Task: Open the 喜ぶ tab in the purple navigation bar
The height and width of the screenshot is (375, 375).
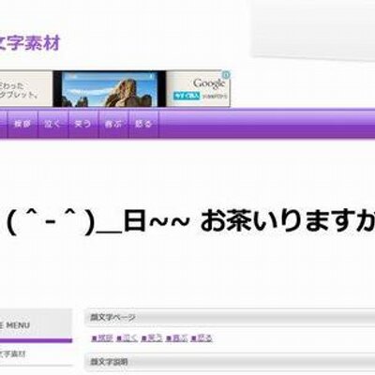Action: click(113, 124)
